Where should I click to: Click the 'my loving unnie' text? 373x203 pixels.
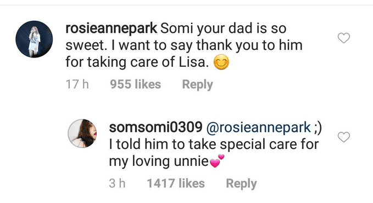coord(159,161)
